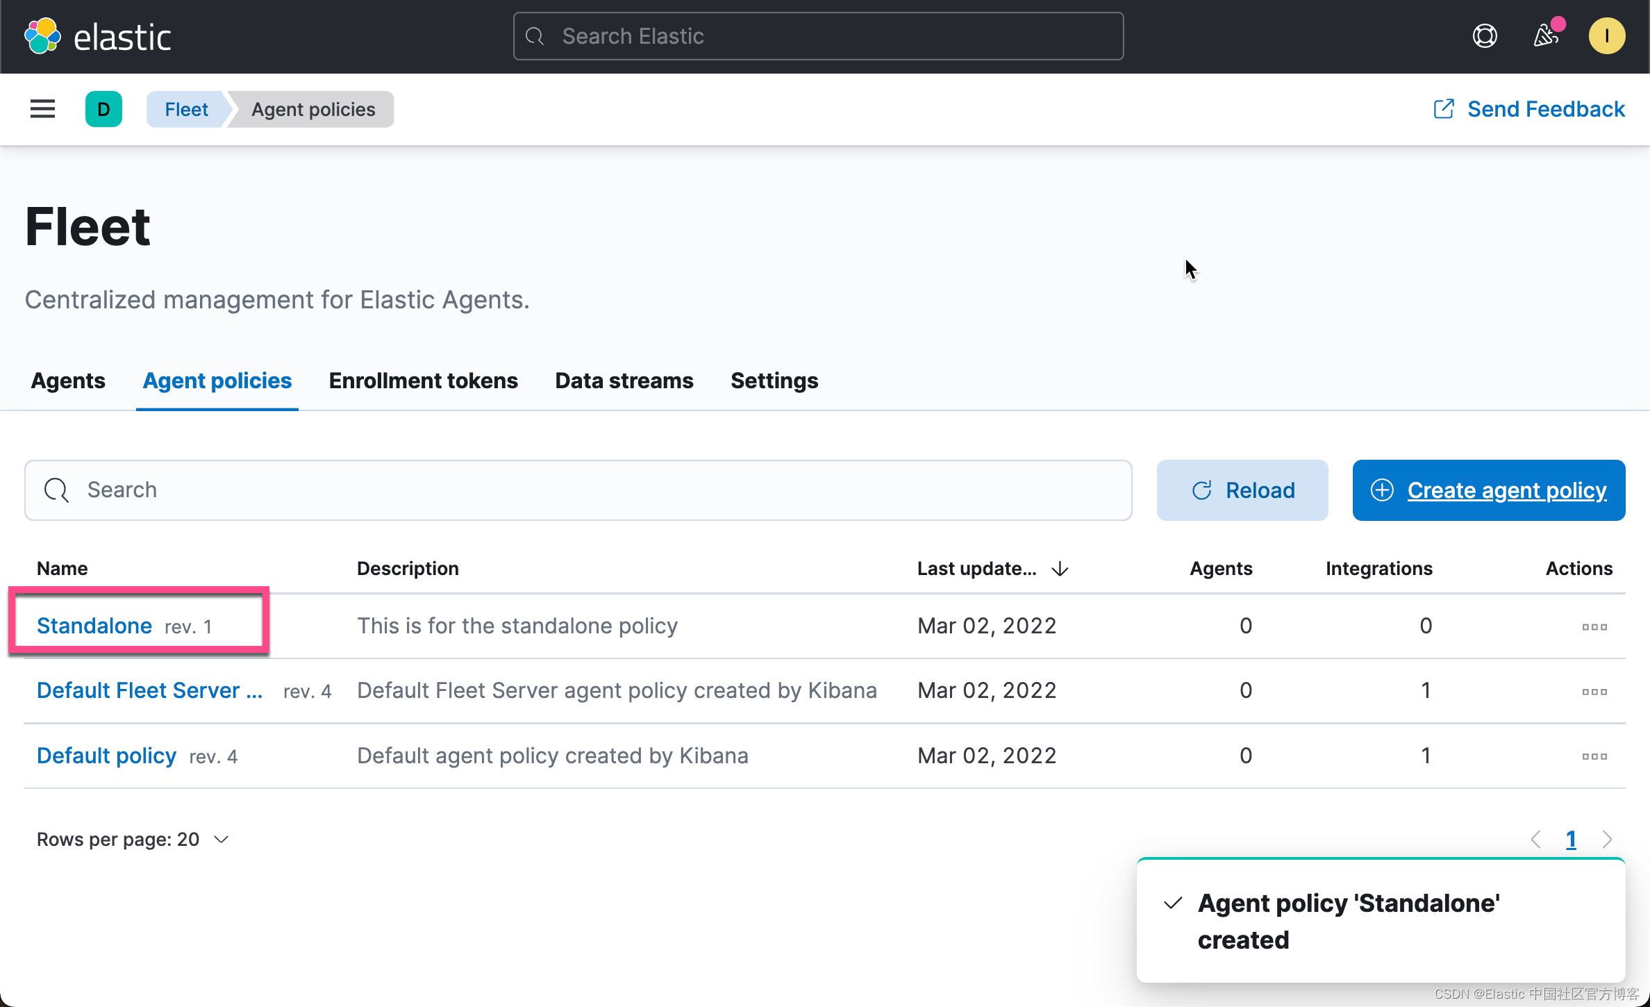1650x1007 pixels.
Task: Open actions for Default Fleet Server policy
Action: click(x=1594, y=692)
